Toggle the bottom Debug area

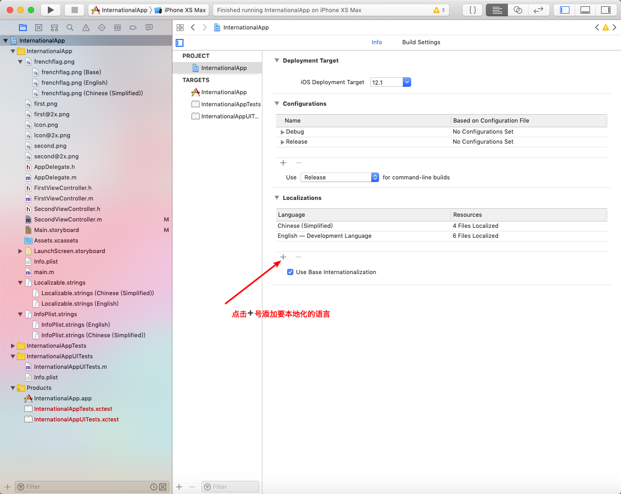pos(585,10)
